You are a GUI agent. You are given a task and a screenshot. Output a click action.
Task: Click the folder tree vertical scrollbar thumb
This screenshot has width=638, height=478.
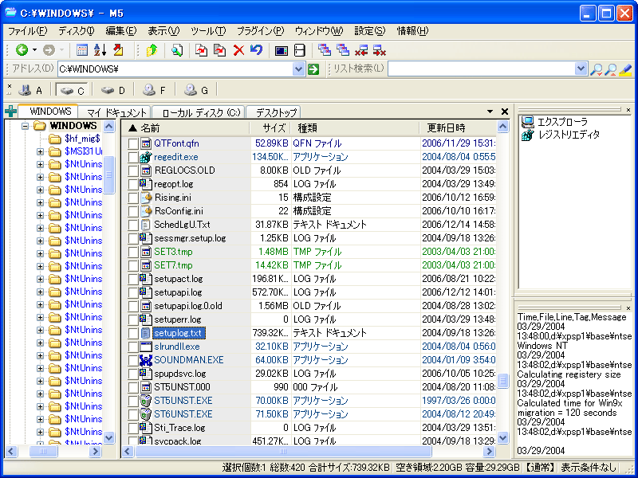(109, 174)
